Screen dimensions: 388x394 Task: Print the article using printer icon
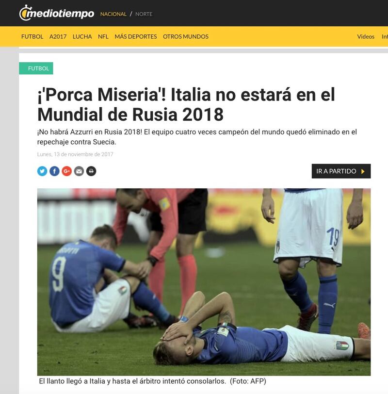pos(91,171)
